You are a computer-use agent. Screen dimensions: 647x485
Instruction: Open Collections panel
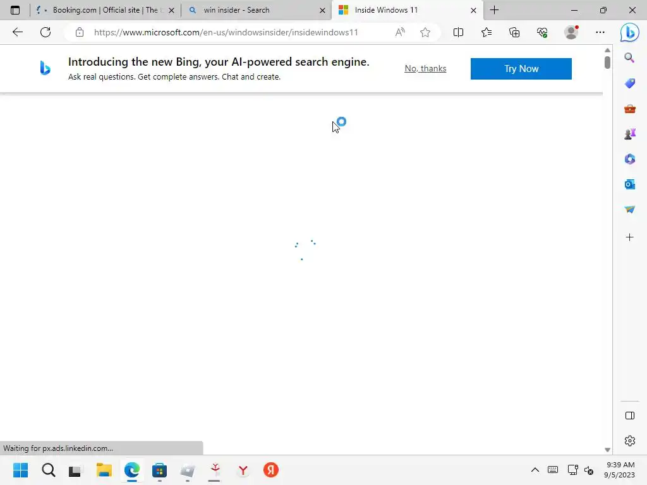pos(514,32)
